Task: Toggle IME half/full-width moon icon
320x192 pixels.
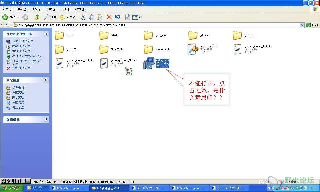Action: [18, 181]
